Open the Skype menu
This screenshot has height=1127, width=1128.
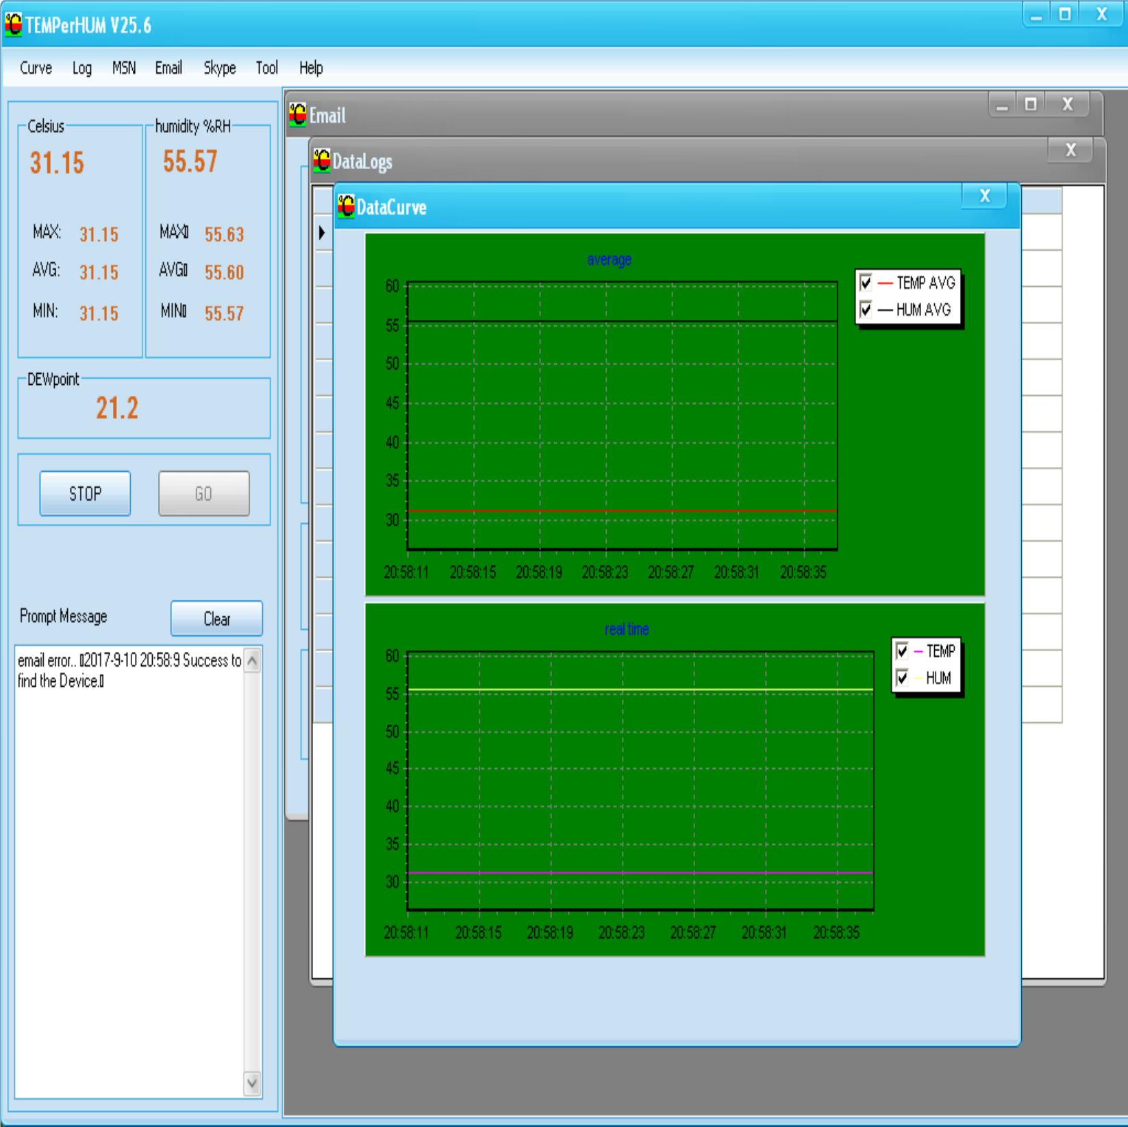click(219, 68)
